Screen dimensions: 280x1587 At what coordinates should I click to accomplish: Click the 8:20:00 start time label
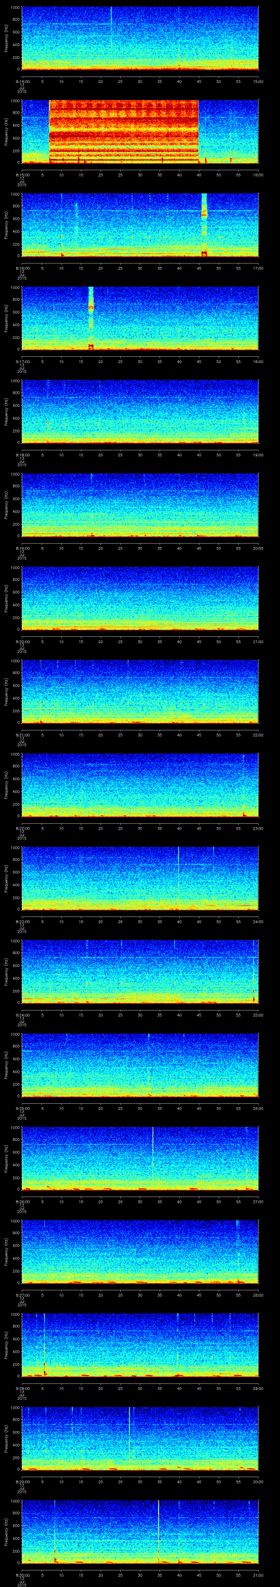[x=22, y=641]
